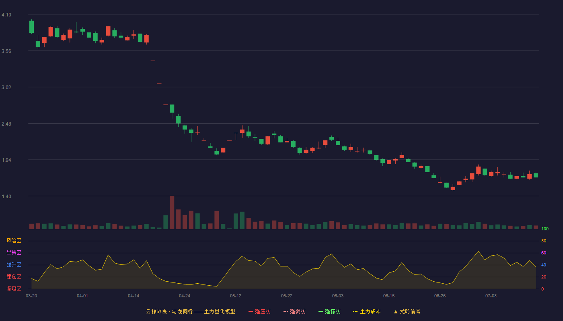The width and height of the screenshot is (563, 321).
Task: Click the 07-08 date label
Action: [x=491, y=296]
